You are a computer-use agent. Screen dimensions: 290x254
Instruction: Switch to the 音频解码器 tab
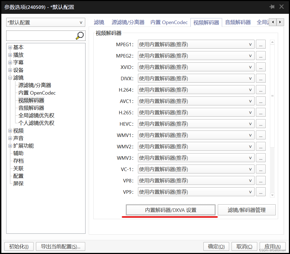(x=238, y=22)
